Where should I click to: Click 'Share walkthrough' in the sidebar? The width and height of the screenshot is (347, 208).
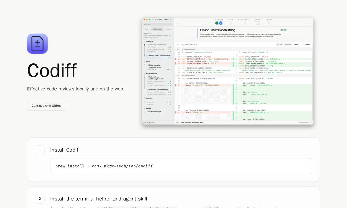click(x=154, y=112)
